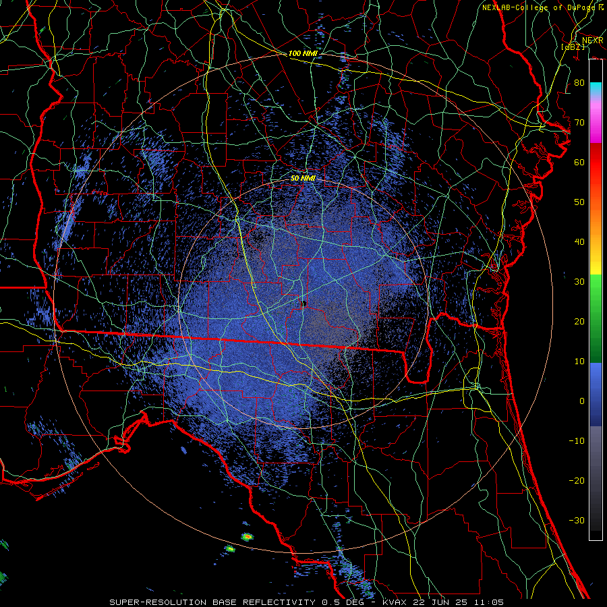Select the 100 NMI range ring label
This screenshot has width=607, height=607.
[303, 53]
